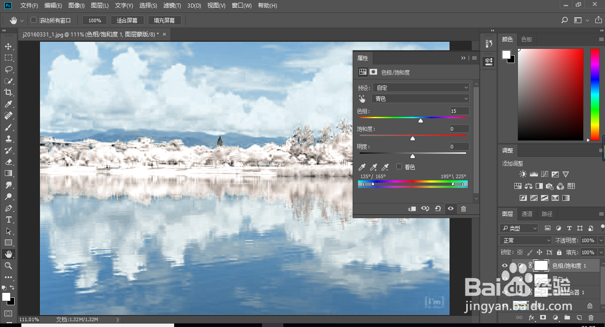This screenshot has width=605, height=327.
Task: Click the targeted adjustment hand icon
Action: click(362, 99)
